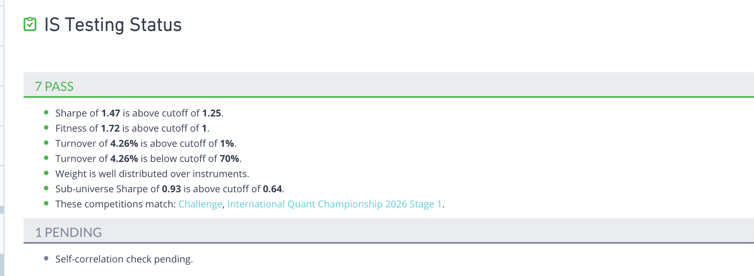
Task: Click the IS Testing Status heading
Action: 113,25
